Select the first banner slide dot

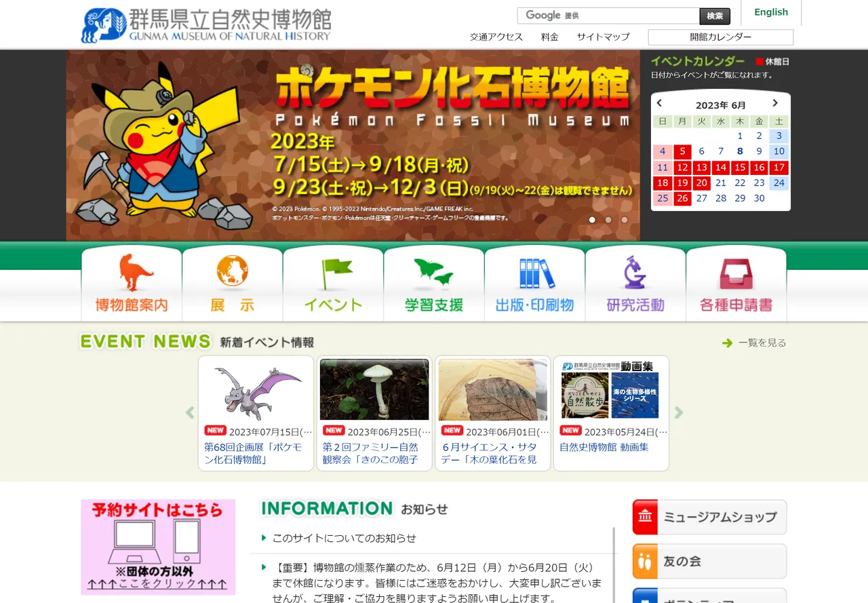tap(592, 220)
